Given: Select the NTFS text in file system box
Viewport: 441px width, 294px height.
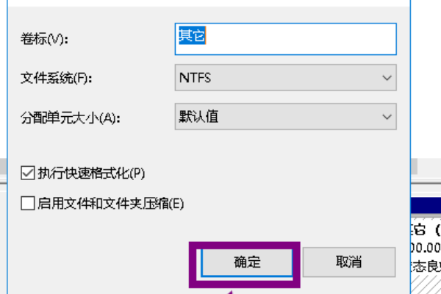Looking at the screenshot, I should tap(193, 76).
